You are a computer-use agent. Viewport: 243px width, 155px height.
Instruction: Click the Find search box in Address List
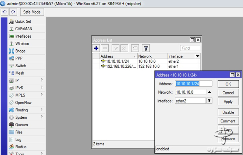pyautogui.click(x=190, y=48)
